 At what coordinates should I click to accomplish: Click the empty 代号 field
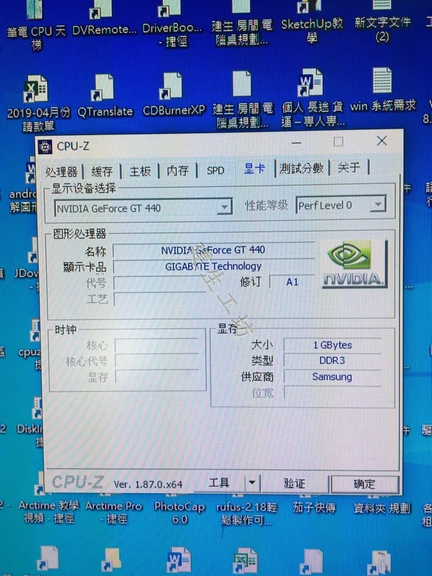pyautogui.click(x=160, y=283)
